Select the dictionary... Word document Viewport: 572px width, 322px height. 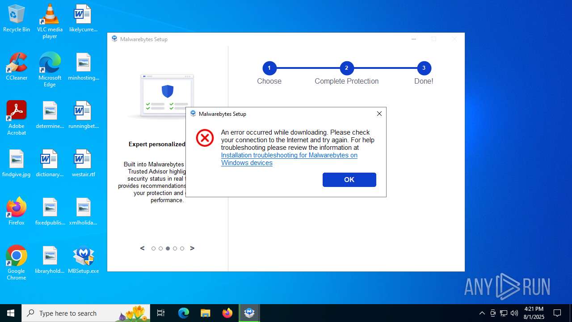click(50, 163)
